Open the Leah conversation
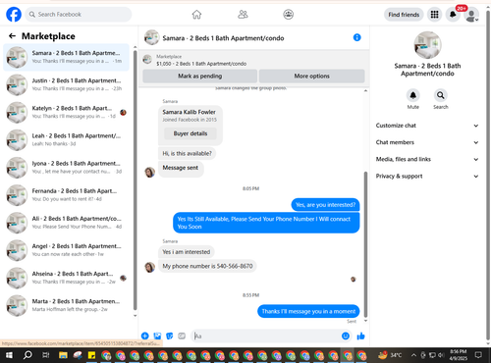Viewport: 491px width, 363px height. pos(67,140)
